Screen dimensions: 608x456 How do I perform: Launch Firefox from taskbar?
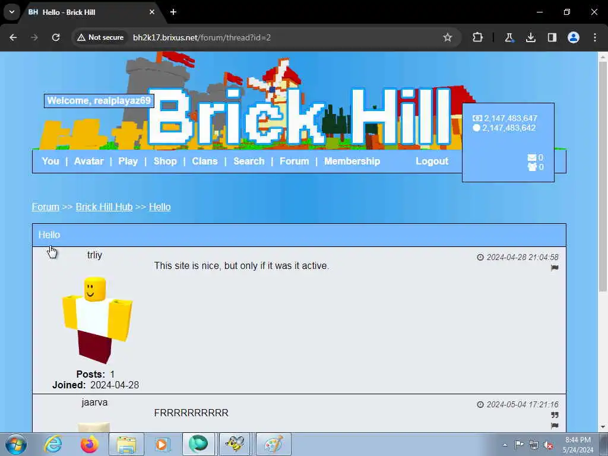(x=90, y=444)
